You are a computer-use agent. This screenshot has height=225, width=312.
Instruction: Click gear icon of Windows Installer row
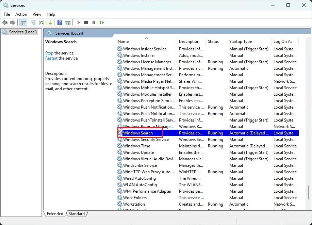(119, 55)
